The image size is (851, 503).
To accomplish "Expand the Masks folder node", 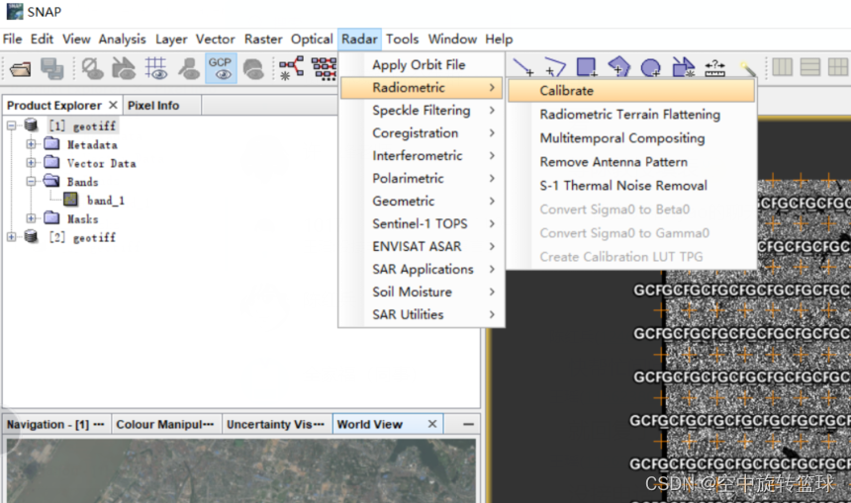I will (x=32, y=218).
